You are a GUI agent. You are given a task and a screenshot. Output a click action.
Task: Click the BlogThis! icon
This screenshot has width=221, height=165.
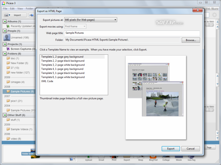[153, 158]
